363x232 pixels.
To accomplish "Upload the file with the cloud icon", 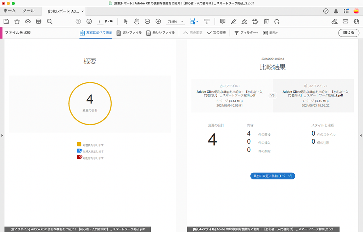I will coord(28,22).
